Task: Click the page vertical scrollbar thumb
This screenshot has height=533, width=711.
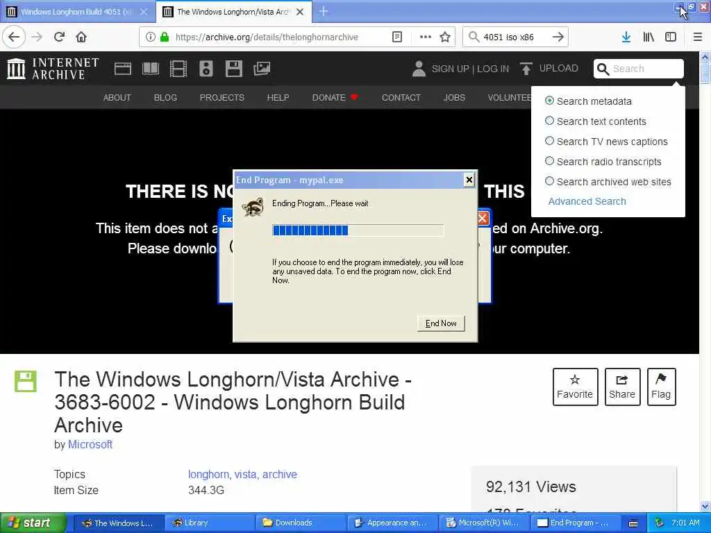Action: pos(705,73)
